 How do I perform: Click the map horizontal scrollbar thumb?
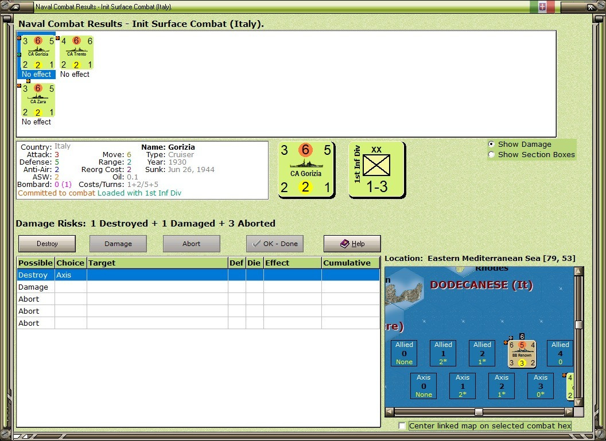pyautogui.click(x=479, y=412)
